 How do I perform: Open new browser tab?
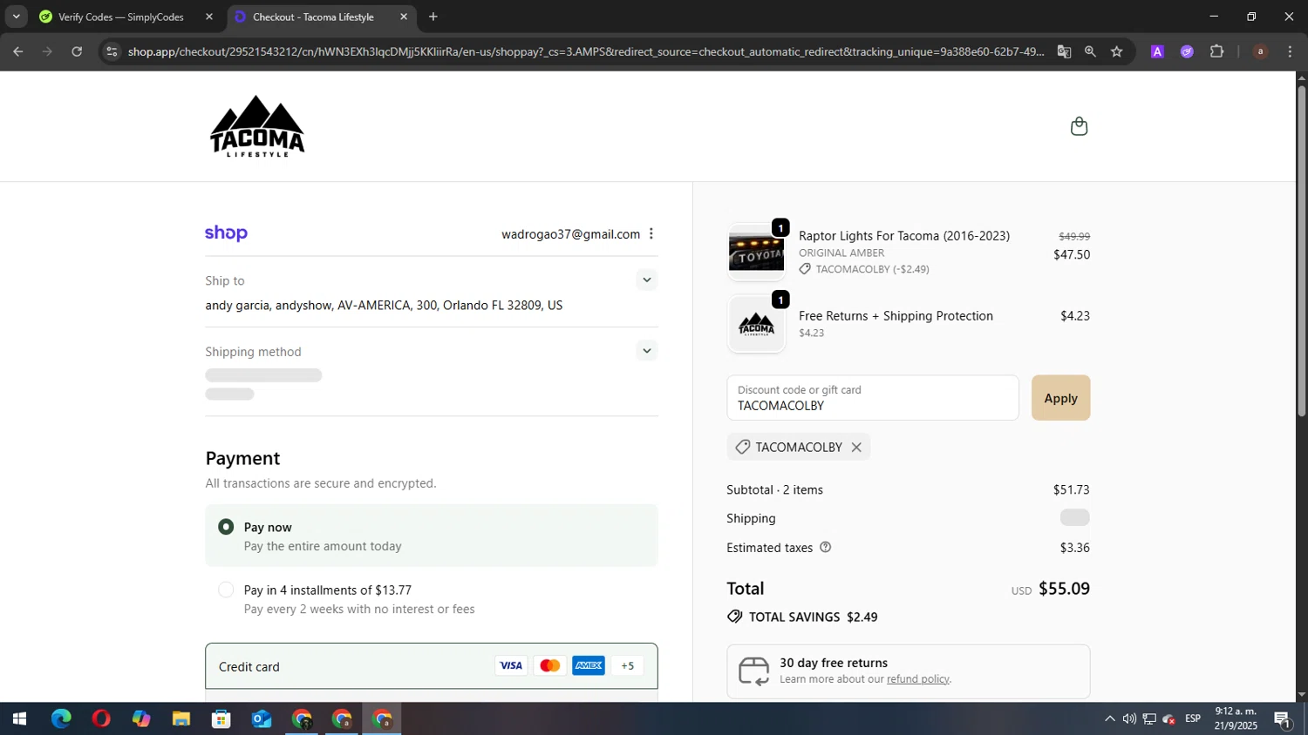433,17
